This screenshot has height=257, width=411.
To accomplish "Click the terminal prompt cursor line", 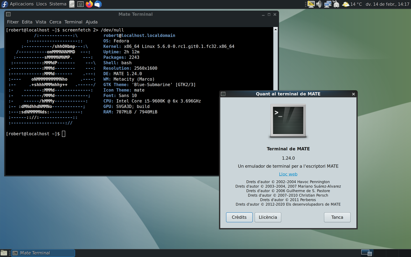I will coord(36,134).
